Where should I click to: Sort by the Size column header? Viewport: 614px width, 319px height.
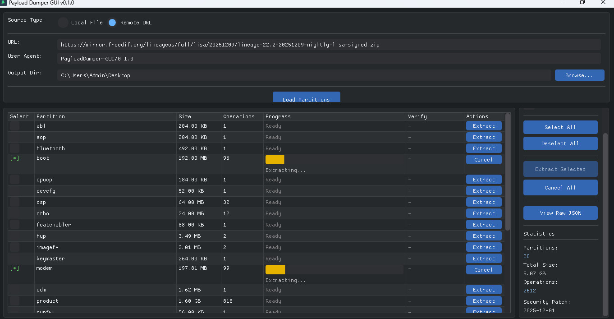[198, 116]
